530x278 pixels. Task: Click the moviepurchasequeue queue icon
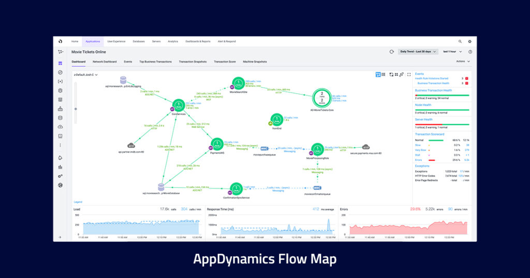(264, 148)
